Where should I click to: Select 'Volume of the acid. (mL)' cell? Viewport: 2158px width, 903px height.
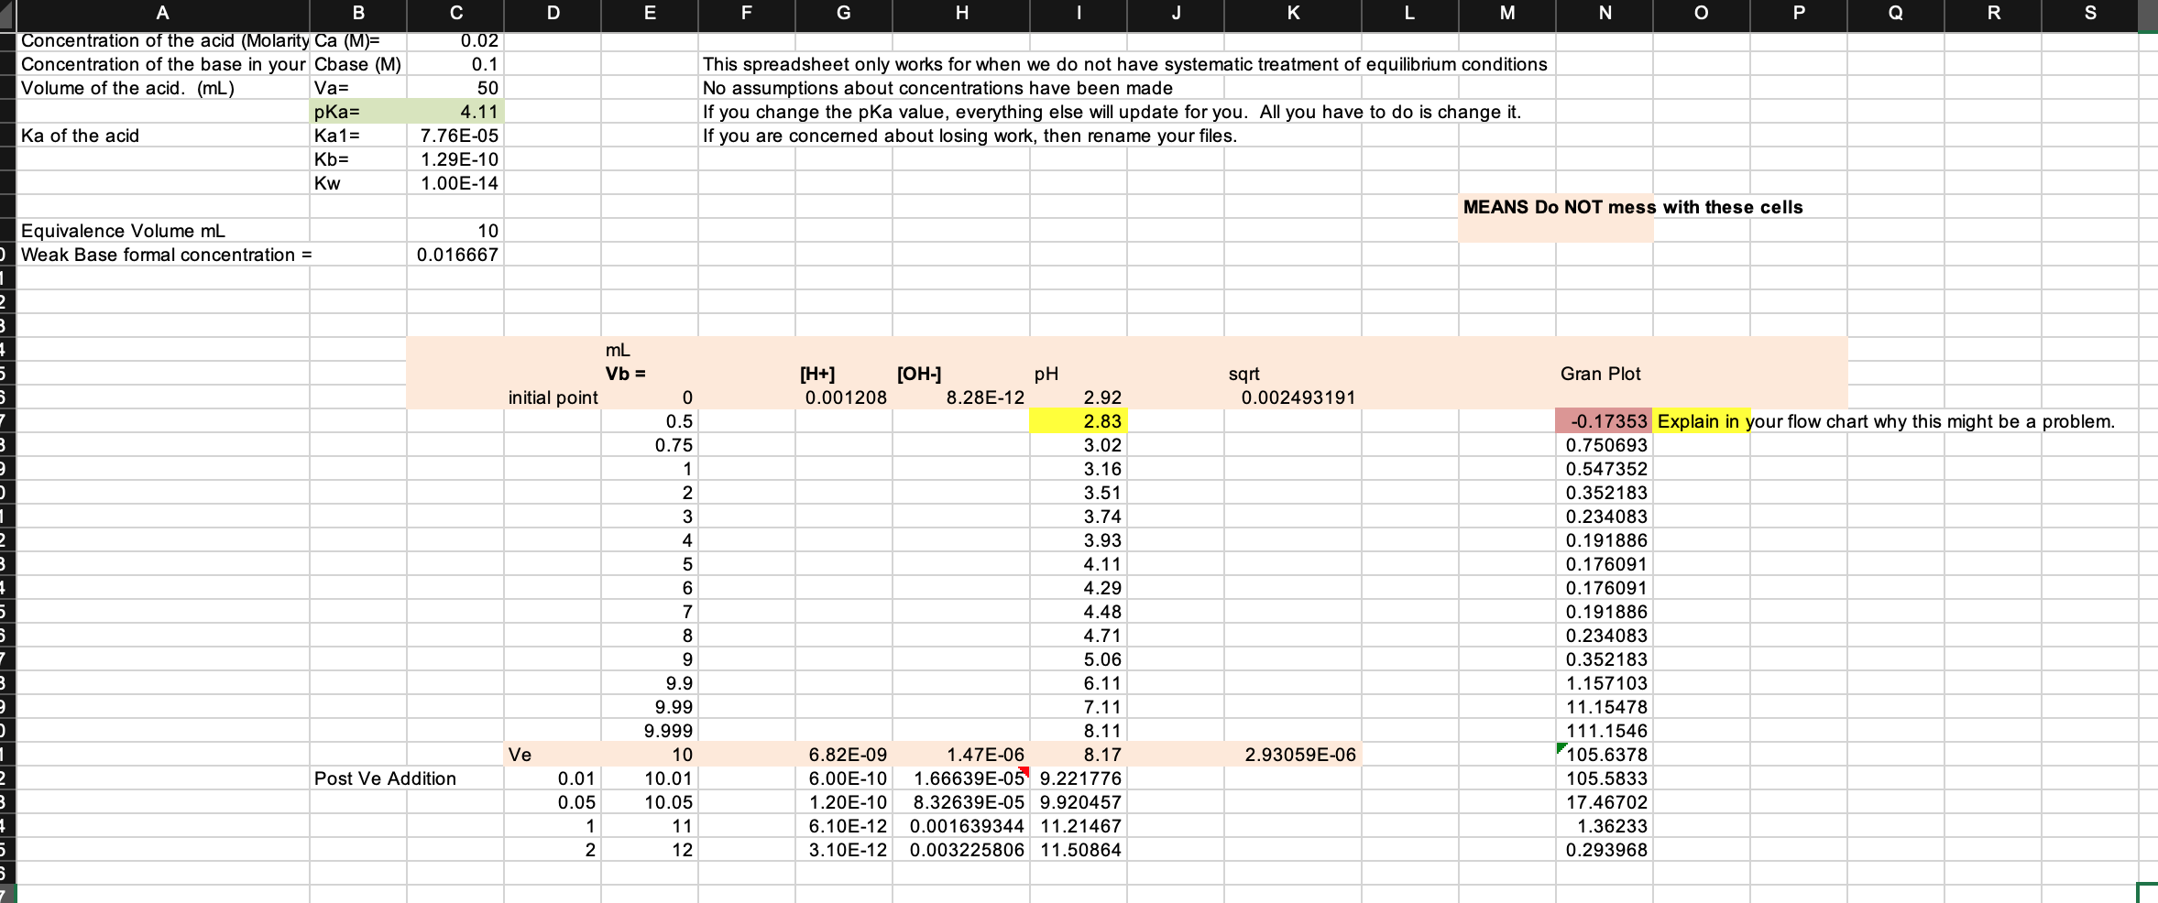164,88
